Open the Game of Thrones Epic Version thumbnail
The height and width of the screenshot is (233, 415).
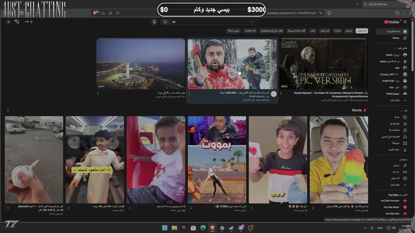coord(324,64)
